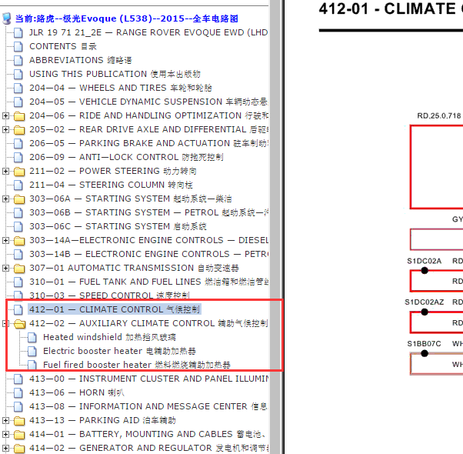The width and height of the screenshot is (463, 454).
Task: Click the page icon for 303-06B STARTING SYSTEM PETROL
Action: coord(18,212)
